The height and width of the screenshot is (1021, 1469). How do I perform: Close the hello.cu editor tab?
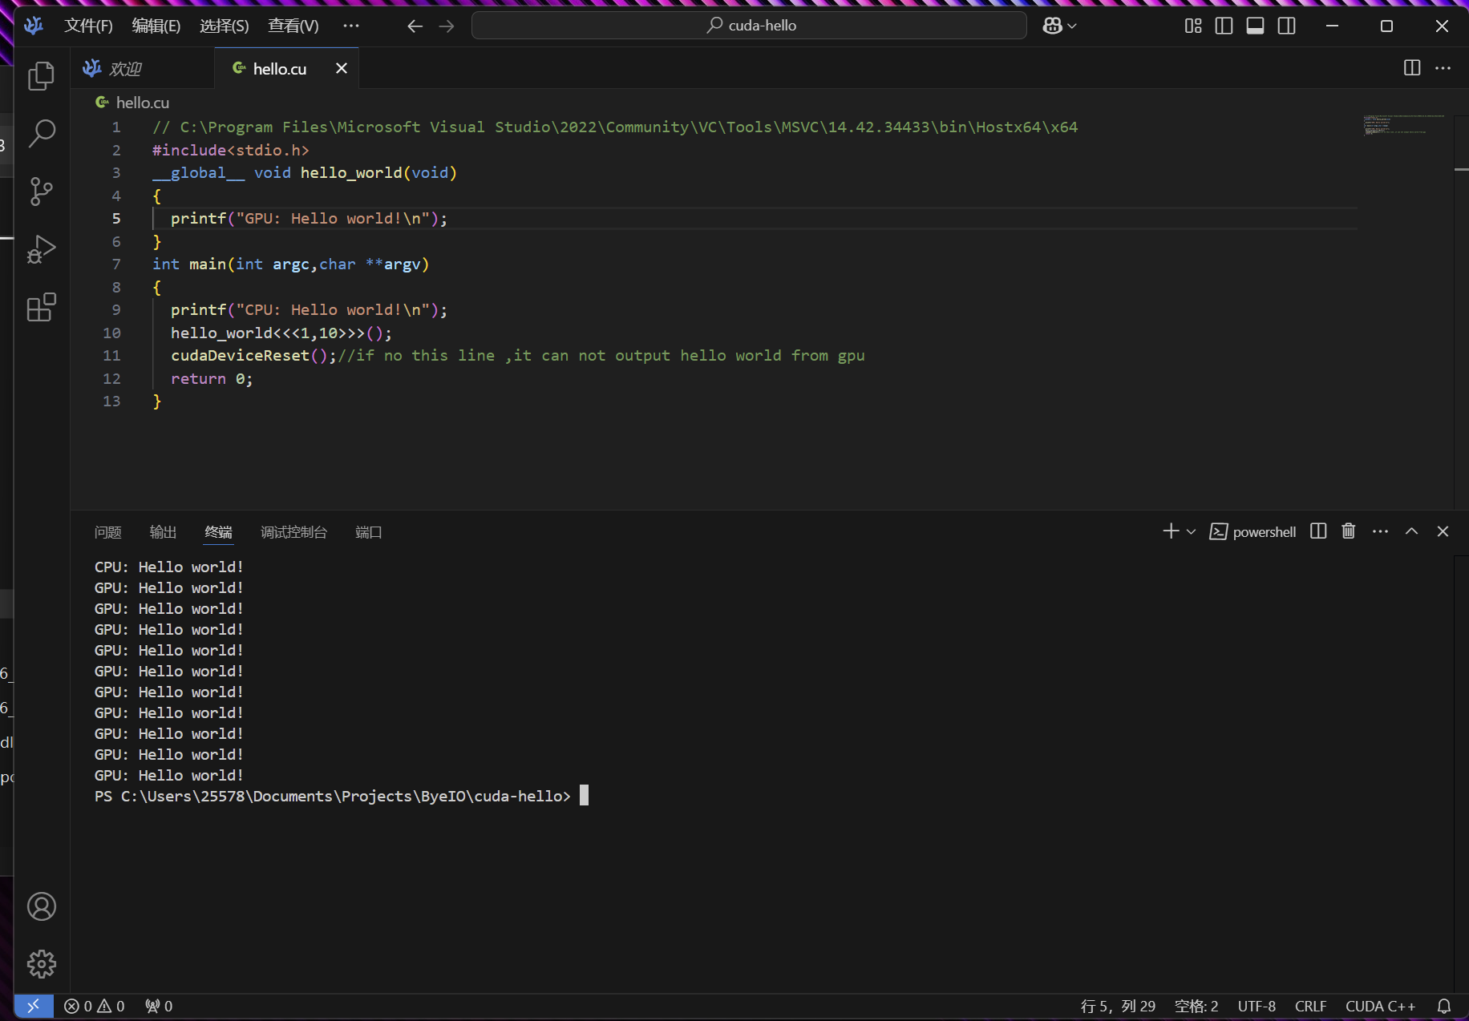pos(342,68)
